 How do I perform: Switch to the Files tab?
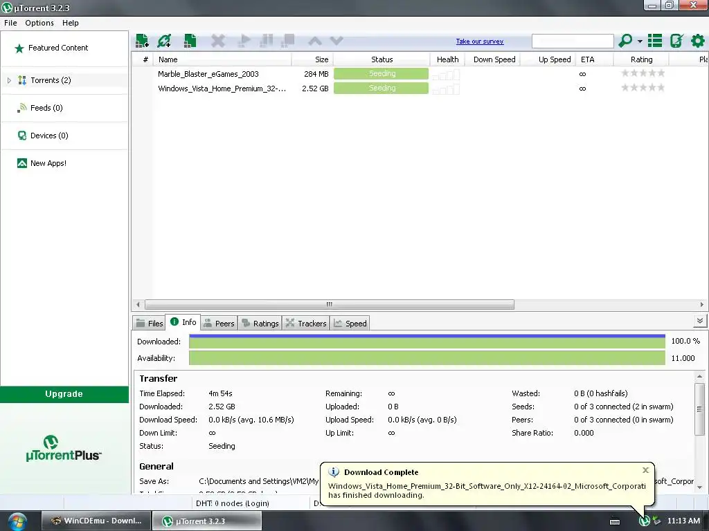(150, 324)
